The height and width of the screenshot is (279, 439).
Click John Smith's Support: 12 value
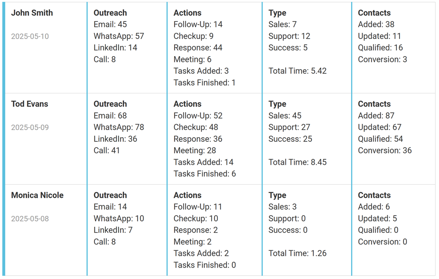tap(289, 36)
